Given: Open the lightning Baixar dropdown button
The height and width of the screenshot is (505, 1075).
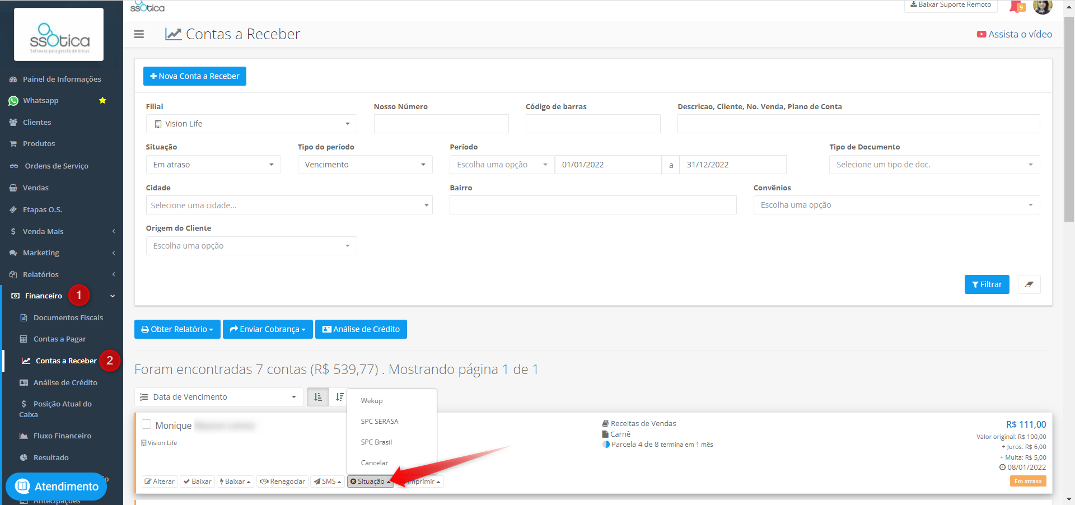Looking at the screenshot, I should click(x=235, y=481).
